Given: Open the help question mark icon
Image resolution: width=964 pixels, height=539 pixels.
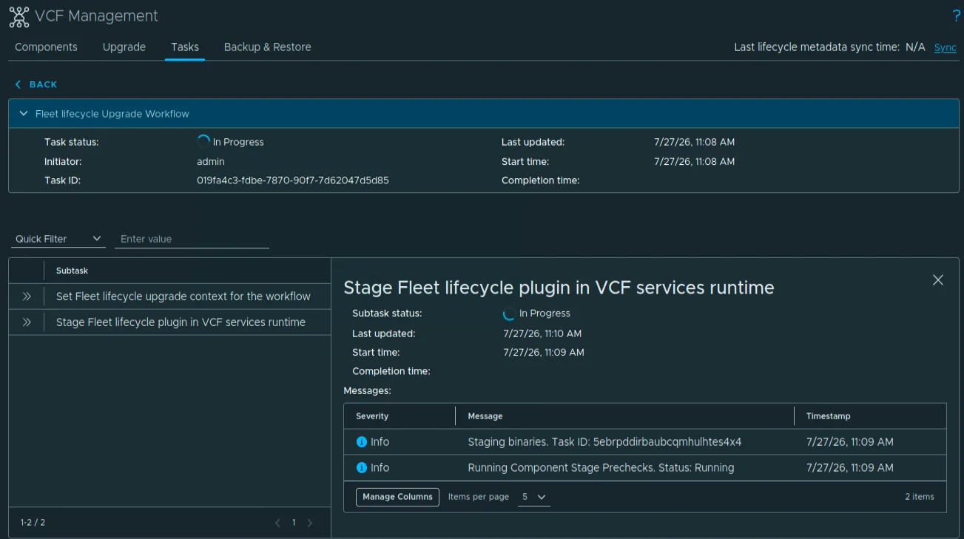Looking at the screenshot, I should (956, 16).
